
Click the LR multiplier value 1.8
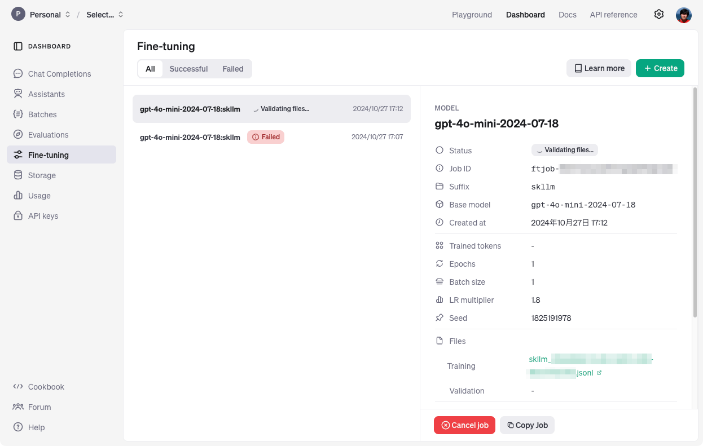tap(536, 300)
